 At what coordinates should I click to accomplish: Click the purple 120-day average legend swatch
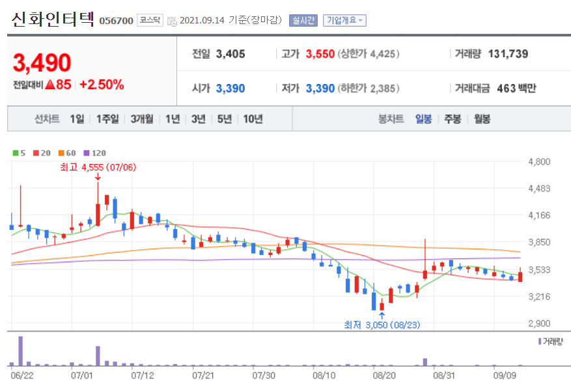click(87, 153)
